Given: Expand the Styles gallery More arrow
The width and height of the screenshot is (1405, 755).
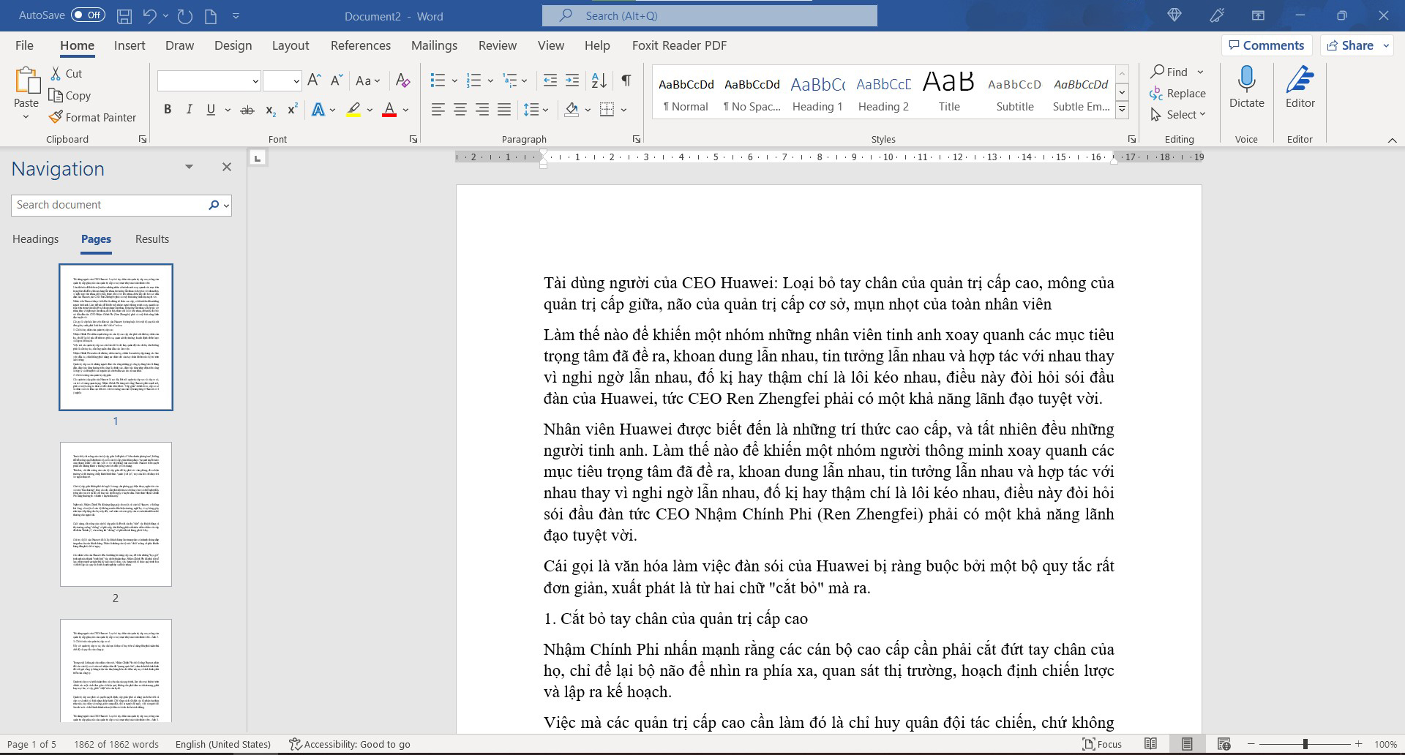Looking at the screenshot, I should (1122, 110).
